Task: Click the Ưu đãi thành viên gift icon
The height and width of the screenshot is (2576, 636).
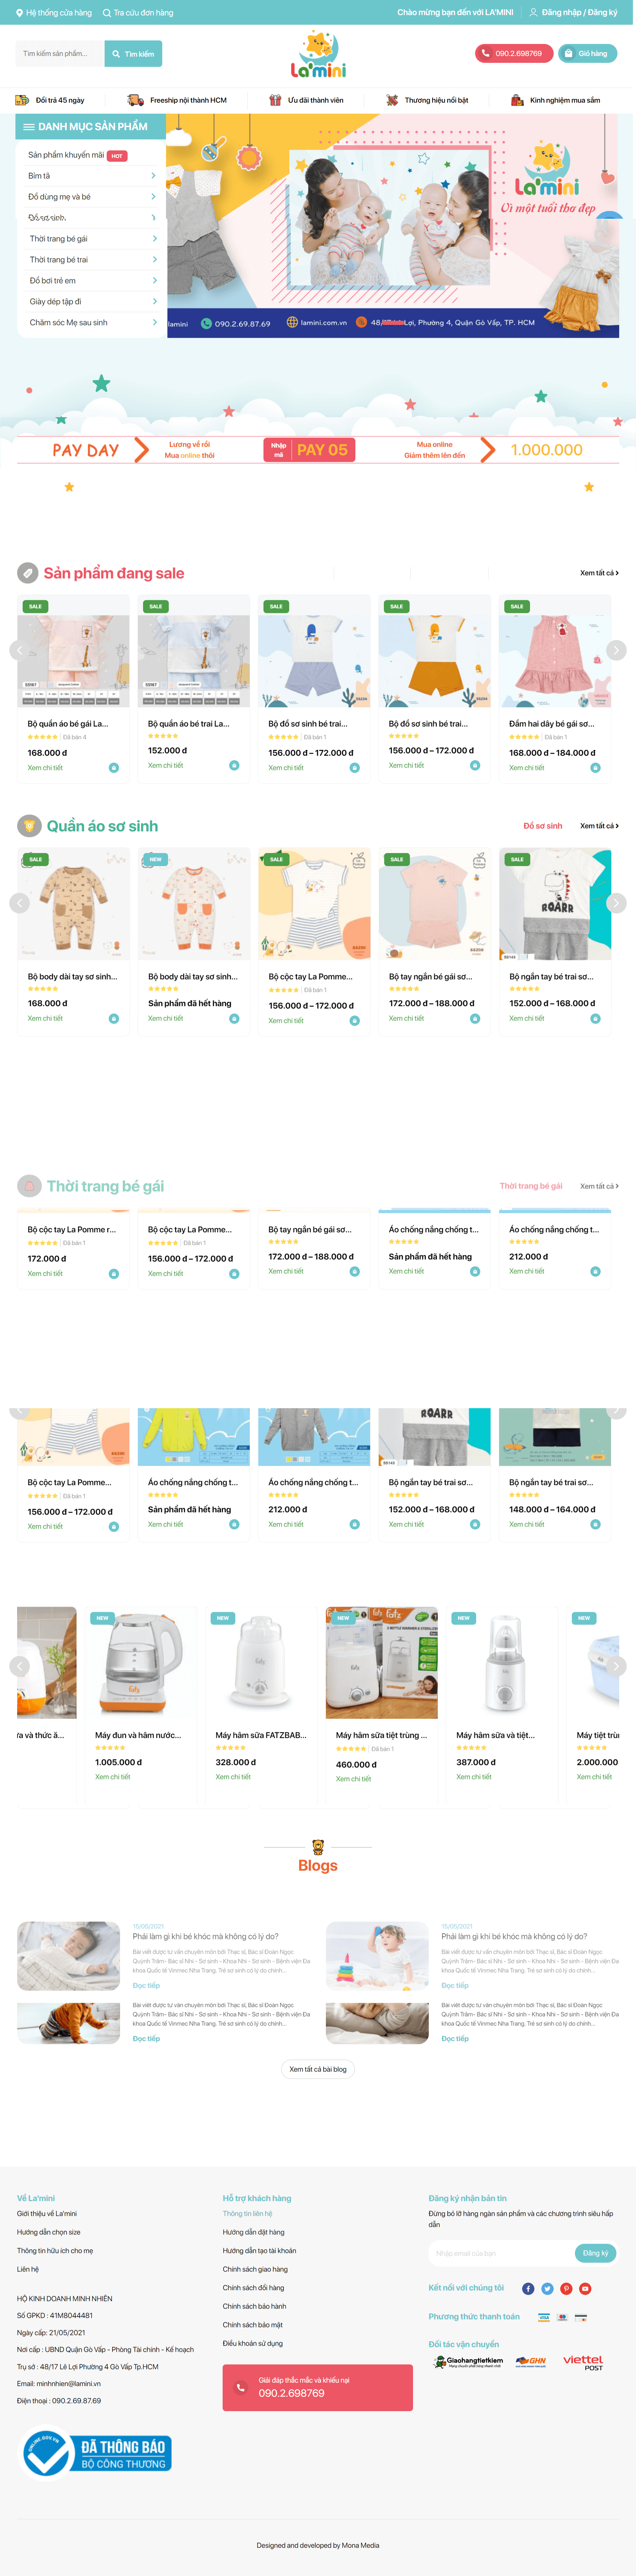Action: [x=275, y=100]
